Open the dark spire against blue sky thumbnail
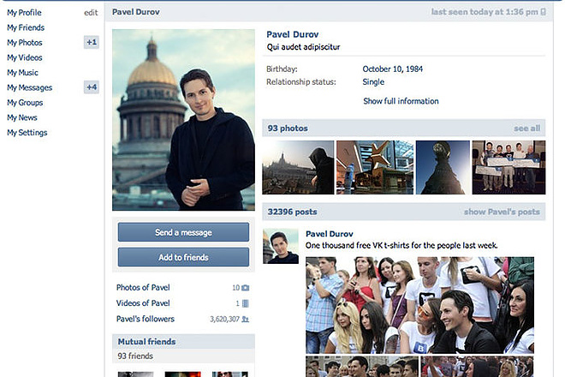565x377 pixels. point(443,167)
